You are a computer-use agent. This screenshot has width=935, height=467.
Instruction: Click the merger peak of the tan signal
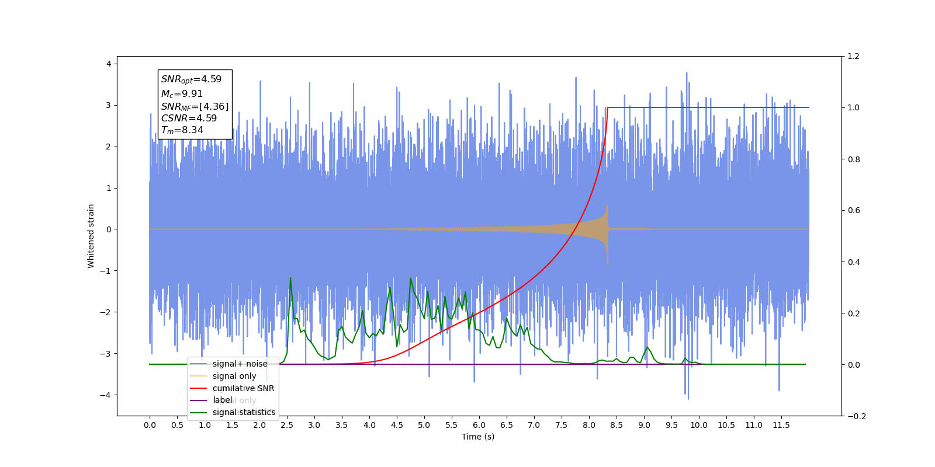[x=607, y=206]
